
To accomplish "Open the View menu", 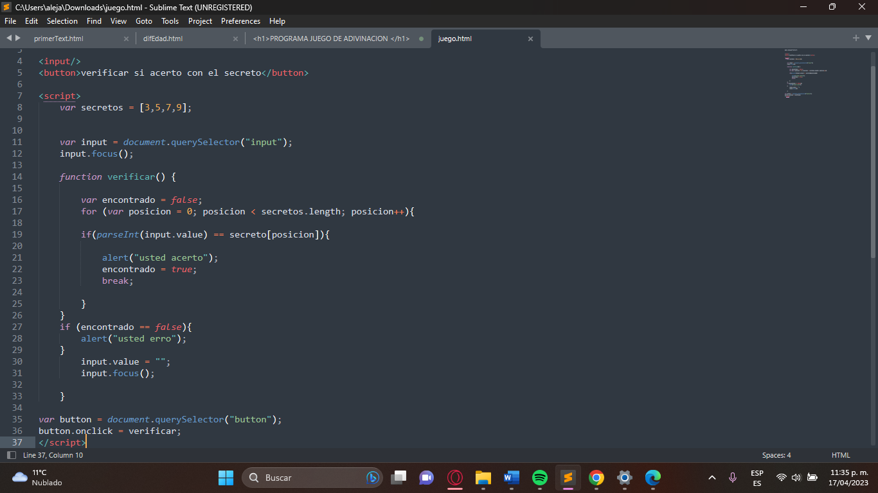I will point(119,21).
